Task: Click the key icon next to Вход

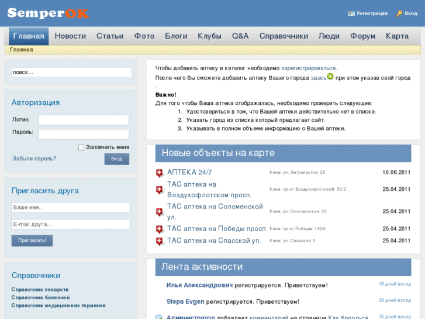Action: click(x=399, y=13)
